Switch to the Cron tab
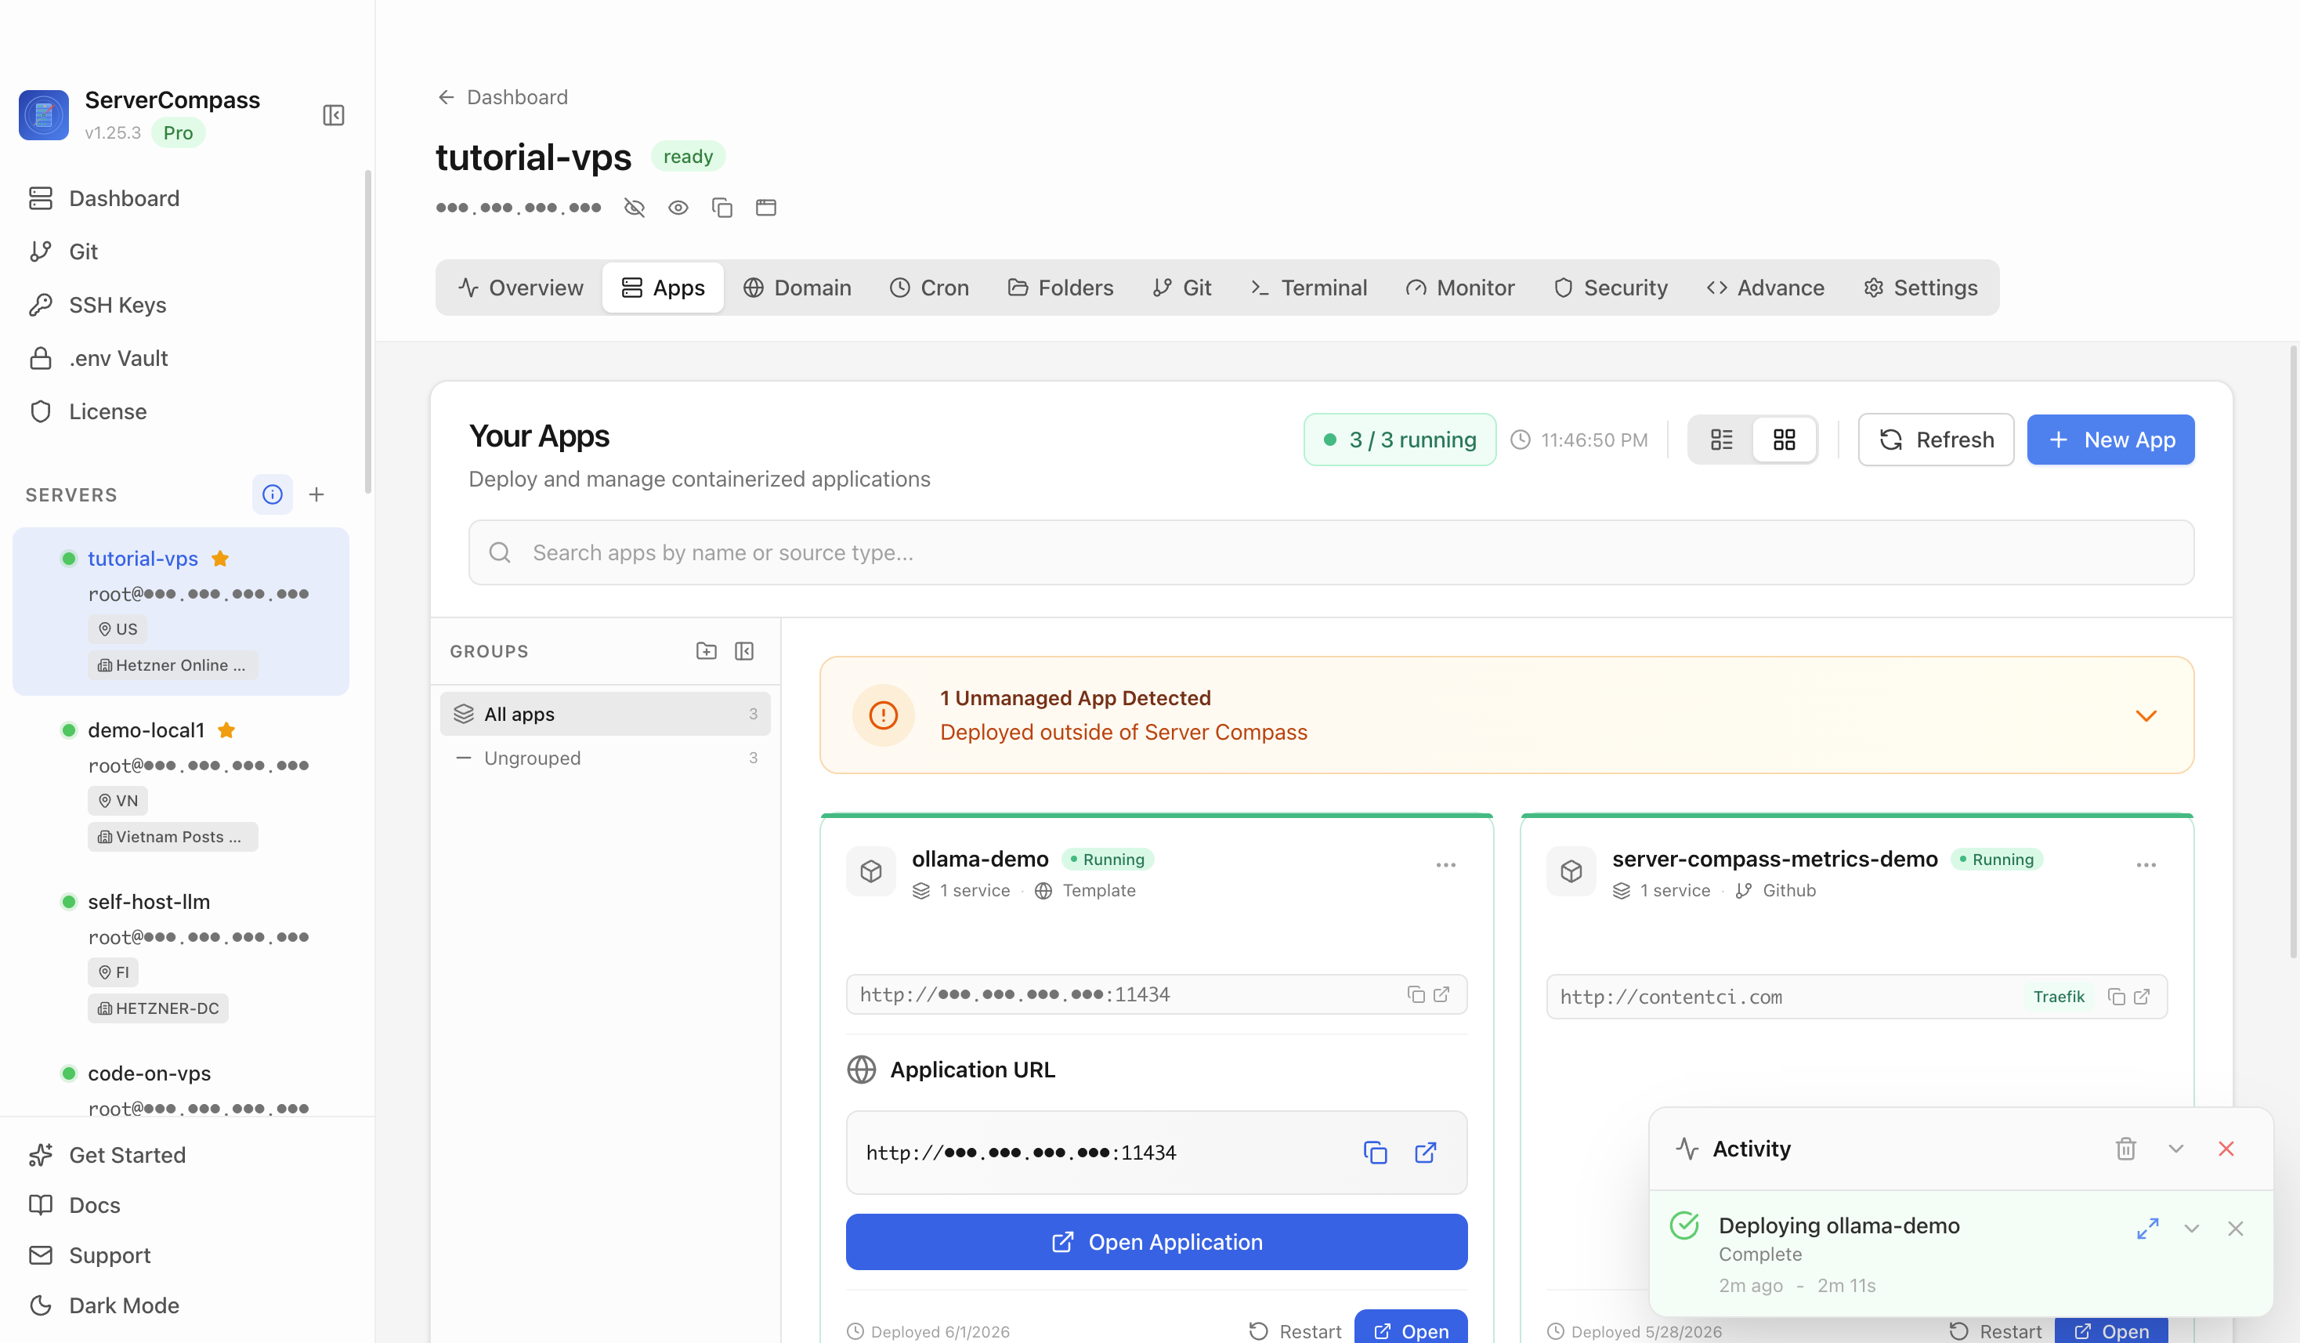The image size is (2300, 1343). tap(929, 288)
